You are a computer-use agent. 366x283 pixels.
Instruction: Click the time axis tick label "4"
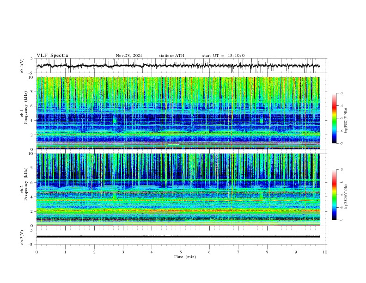click(x=152, y=252)
